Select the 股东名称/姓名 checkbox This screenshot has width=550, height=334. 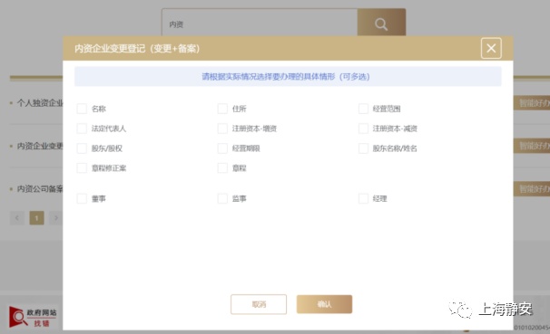[363, 148]
